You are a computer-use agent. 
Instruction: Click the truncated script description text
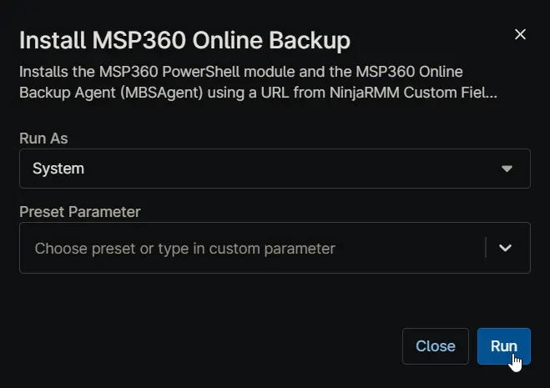point(258,82)
